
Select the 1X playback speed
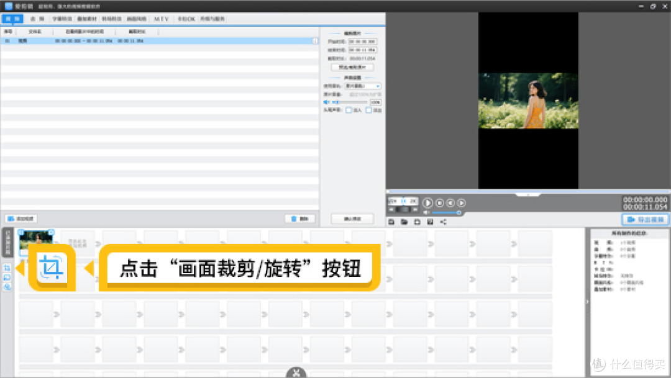(404, 200)
